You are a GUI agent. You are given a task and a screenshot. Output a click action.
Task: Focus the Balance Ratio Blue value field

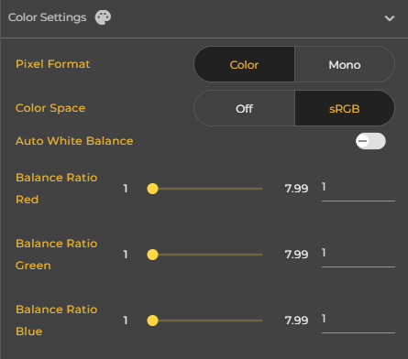(358, 321)
